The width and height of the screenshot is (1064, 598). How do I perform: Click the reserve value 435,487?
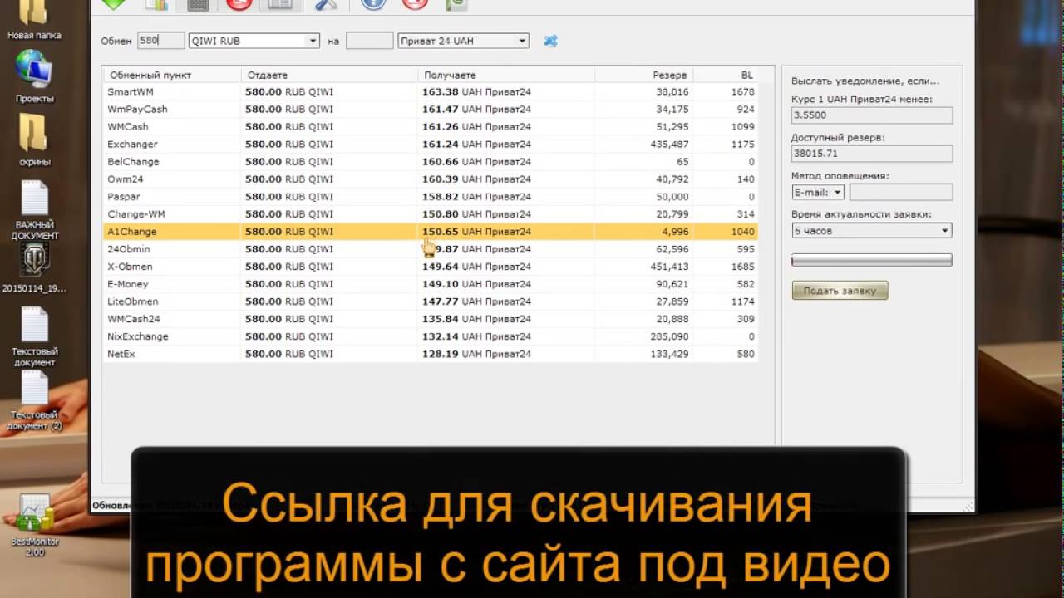(671, 144)
